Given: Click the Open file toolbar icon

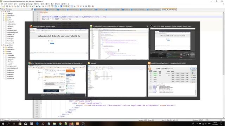Looking at the screenshot, I should 4,6.
